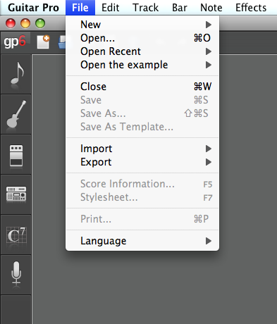Open the Edit menu
Screen dimensions: 277x324
coord(110,8)
